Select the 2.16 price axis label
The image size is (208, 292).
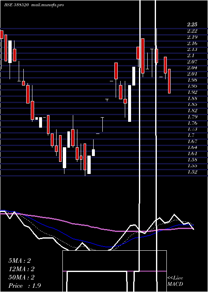click(x=192, y=43)
